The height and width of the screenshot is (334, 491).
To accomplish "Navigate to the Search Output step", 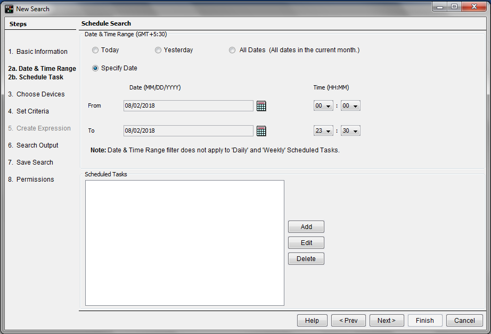I will click(x=37, y=145).
